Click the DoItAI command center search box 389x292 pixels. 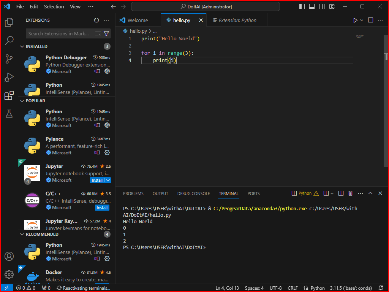[206, 7]
